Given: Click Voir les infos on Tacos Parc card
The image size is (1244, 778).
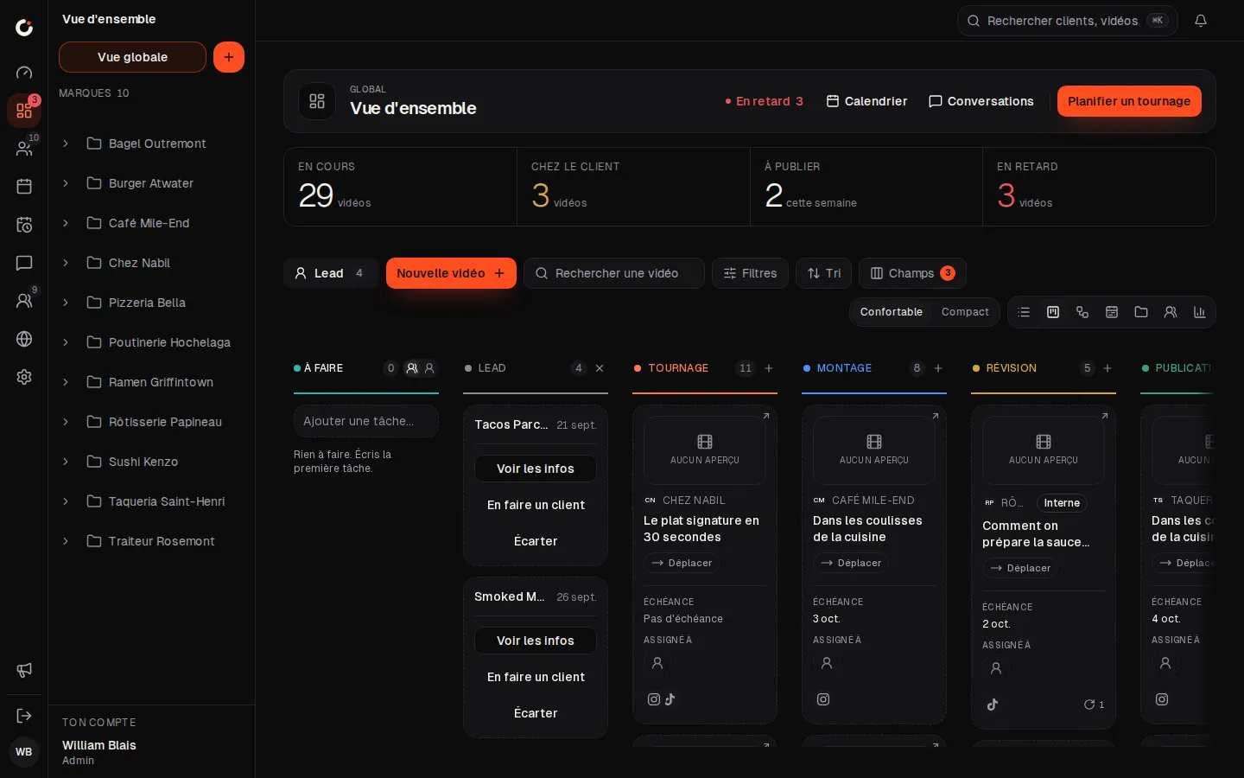Looking at the screenshot, I should (536, 469).
